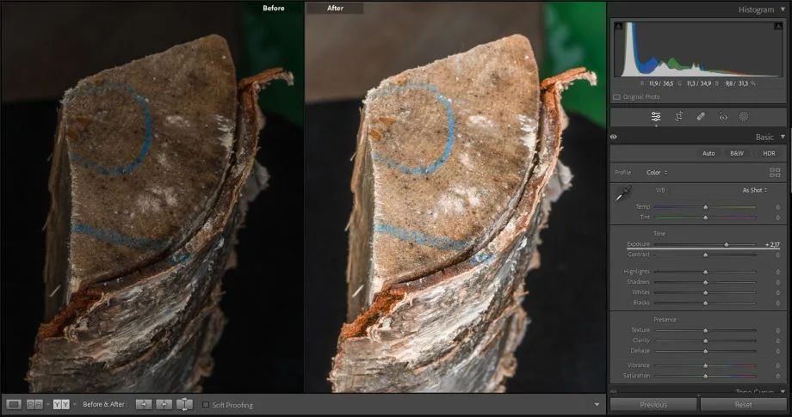Click the Shadows slider handle

pos(706,282)
